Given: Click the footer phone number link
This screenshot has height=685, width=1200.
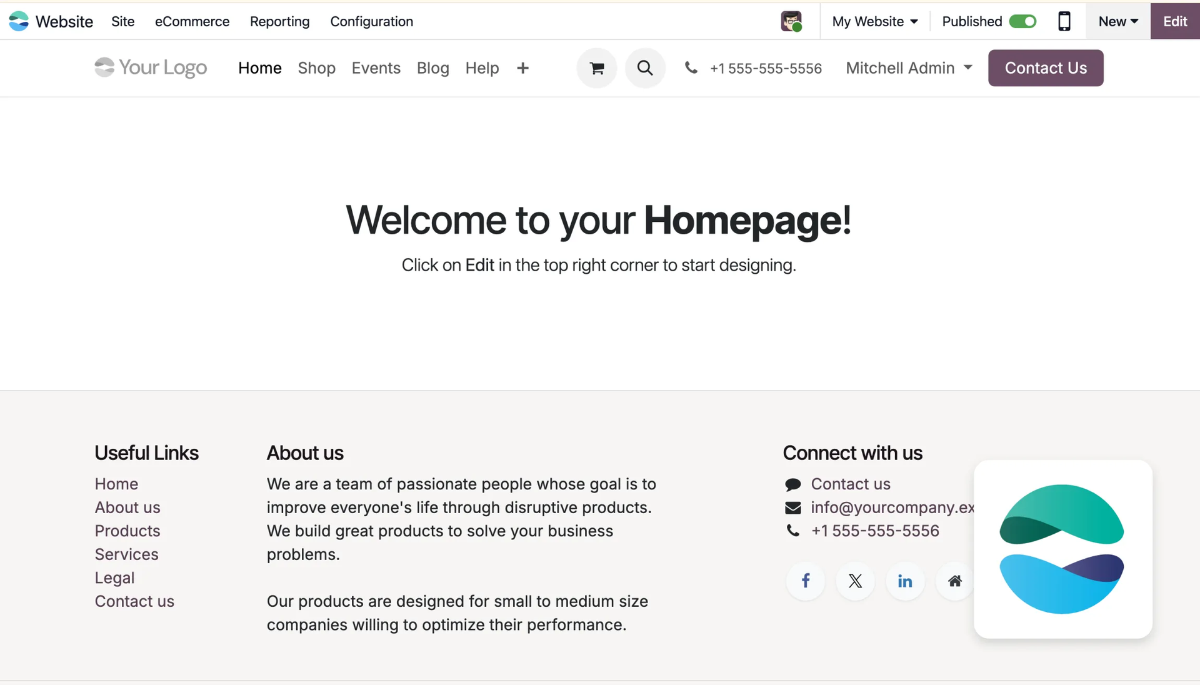Looking at the screenshot, I should [875, 531].
